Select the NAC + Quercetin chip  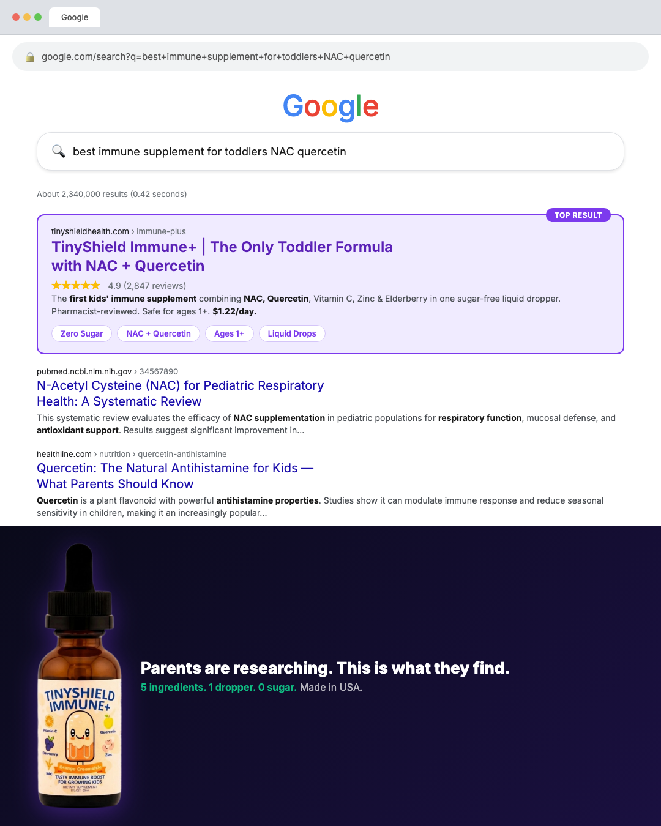159,333
